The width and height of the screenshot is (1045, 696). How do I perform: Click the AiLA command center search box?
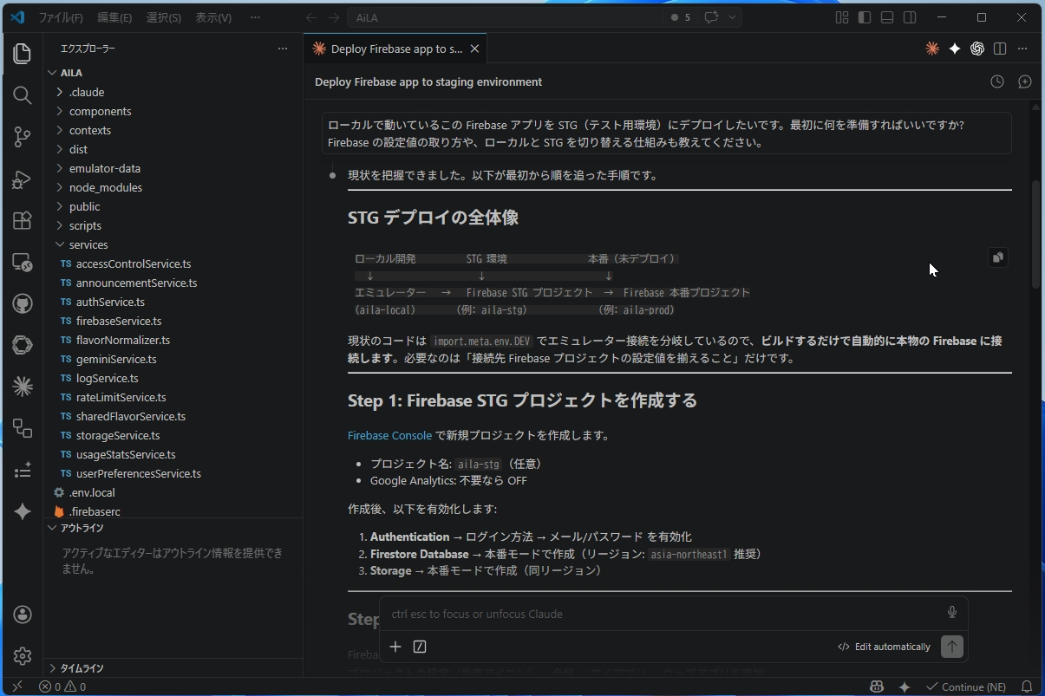(506, 17)
